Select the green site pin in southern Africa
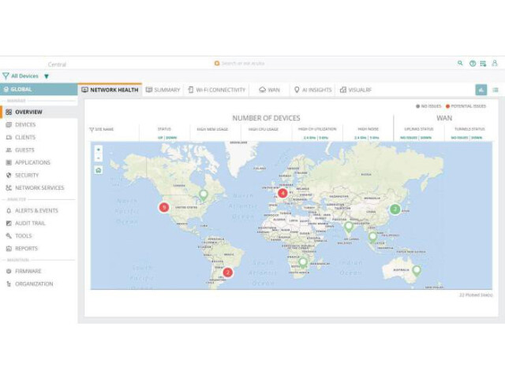Viewport: 505px width, 378px height. pos(303,262)
